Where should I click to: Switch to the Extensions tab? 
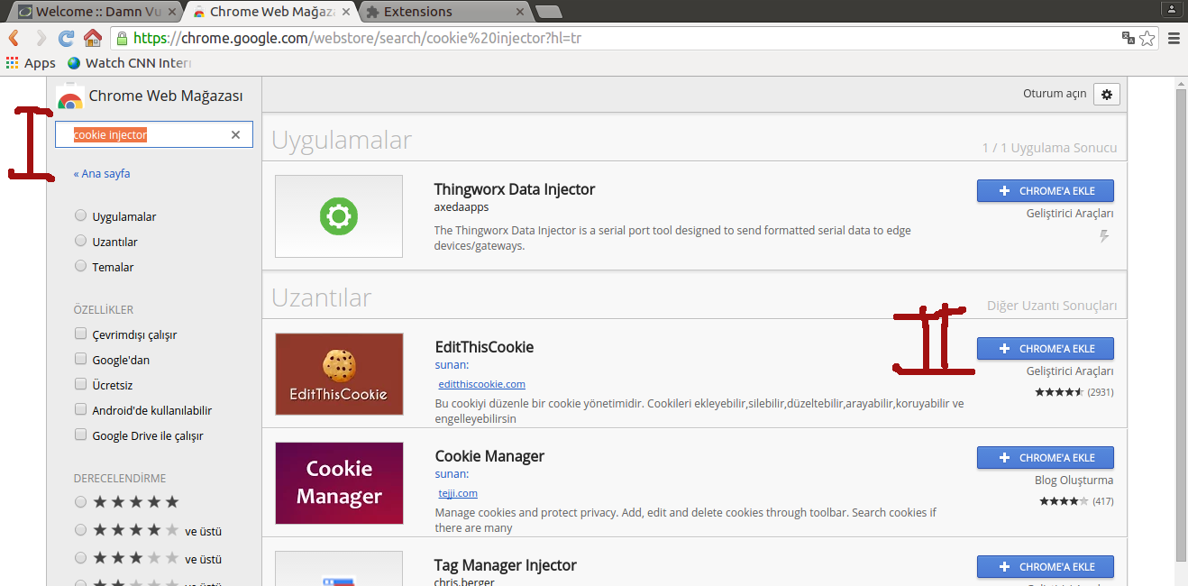click(443, 12)
